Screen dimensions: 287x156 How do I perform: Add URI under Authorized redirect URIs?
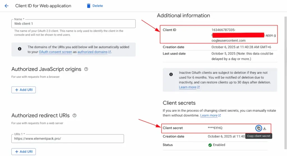pos(24,152)
